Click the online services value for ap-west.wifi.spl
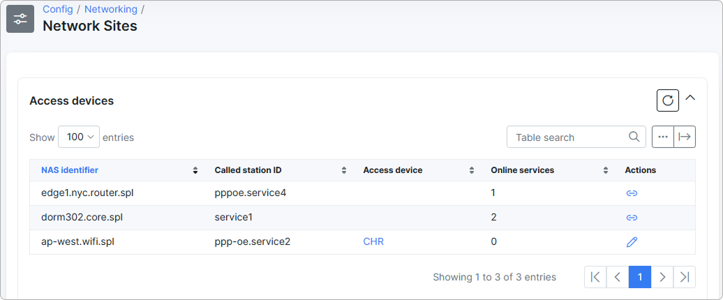723x300 pixels. coord(494,241)
